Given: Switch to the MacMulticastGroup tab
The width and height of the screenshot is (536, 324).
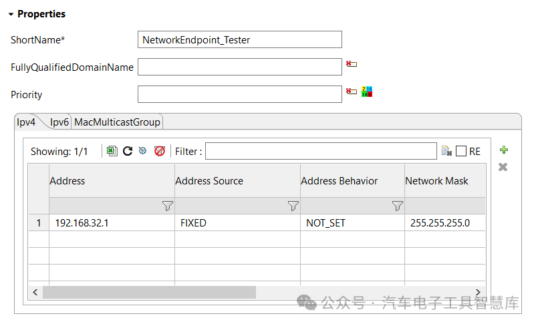Looking at the screenshot, I should point(117,122).
